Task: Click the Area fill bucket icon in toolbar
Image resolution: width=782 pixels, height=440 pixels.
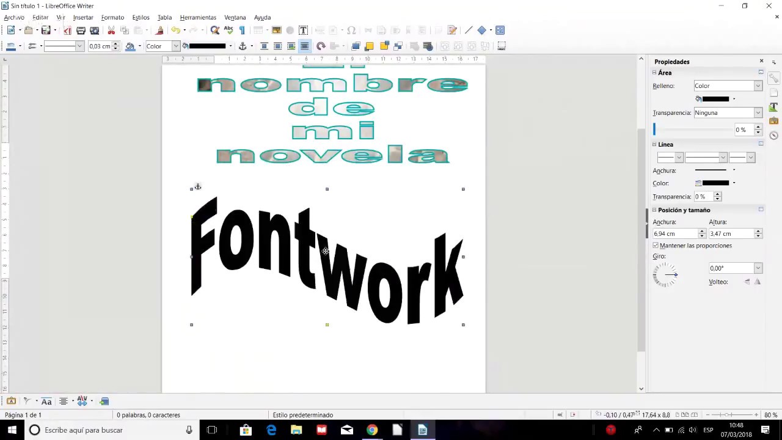Action: point(130,46)
